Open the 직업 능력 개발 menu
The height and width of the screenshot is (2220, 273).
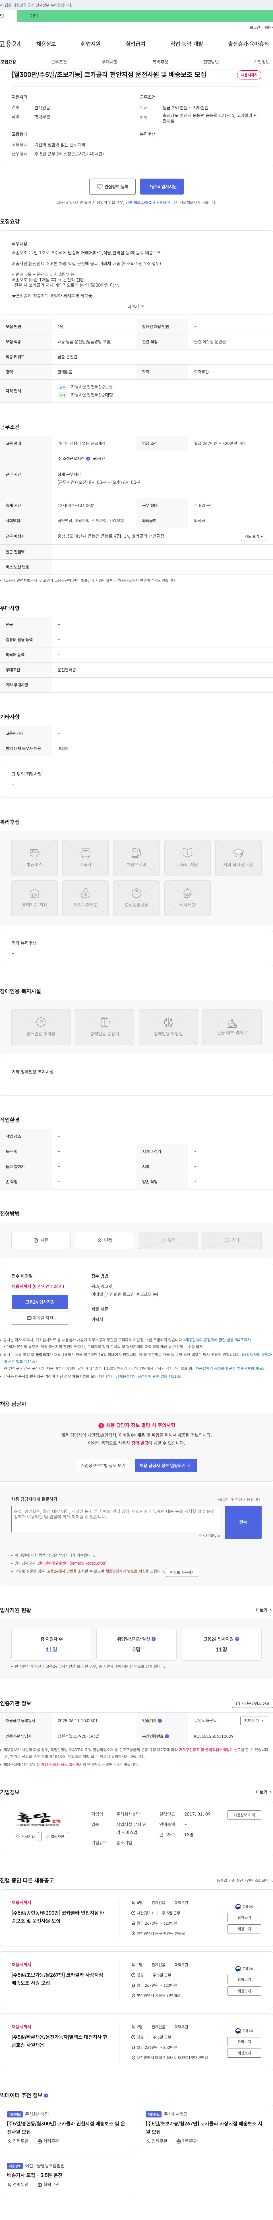(187, 44)
